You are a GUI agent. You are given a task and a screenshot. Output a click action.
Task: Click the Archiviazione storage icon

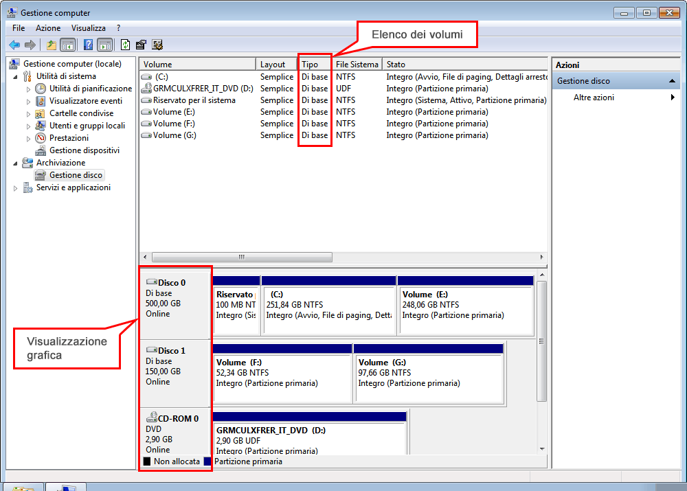27,163
